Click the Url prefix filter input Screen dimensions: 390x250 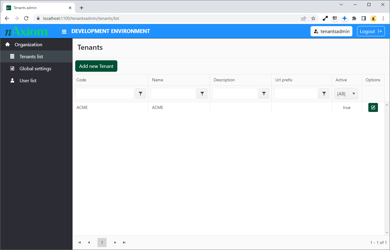click(296, 94)
